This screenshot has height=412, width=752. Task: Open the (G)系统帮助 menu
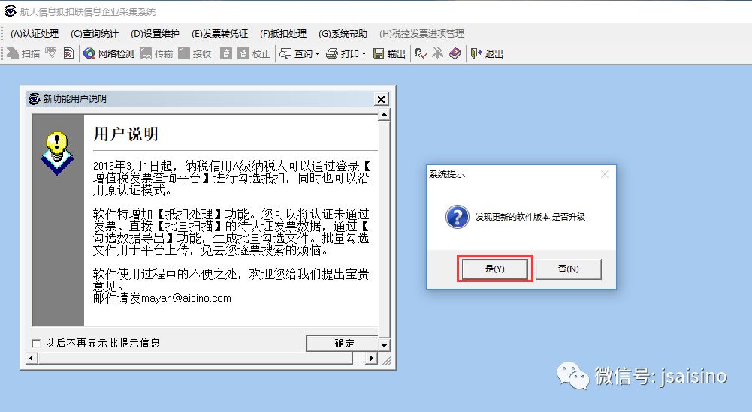click(343, 34)
